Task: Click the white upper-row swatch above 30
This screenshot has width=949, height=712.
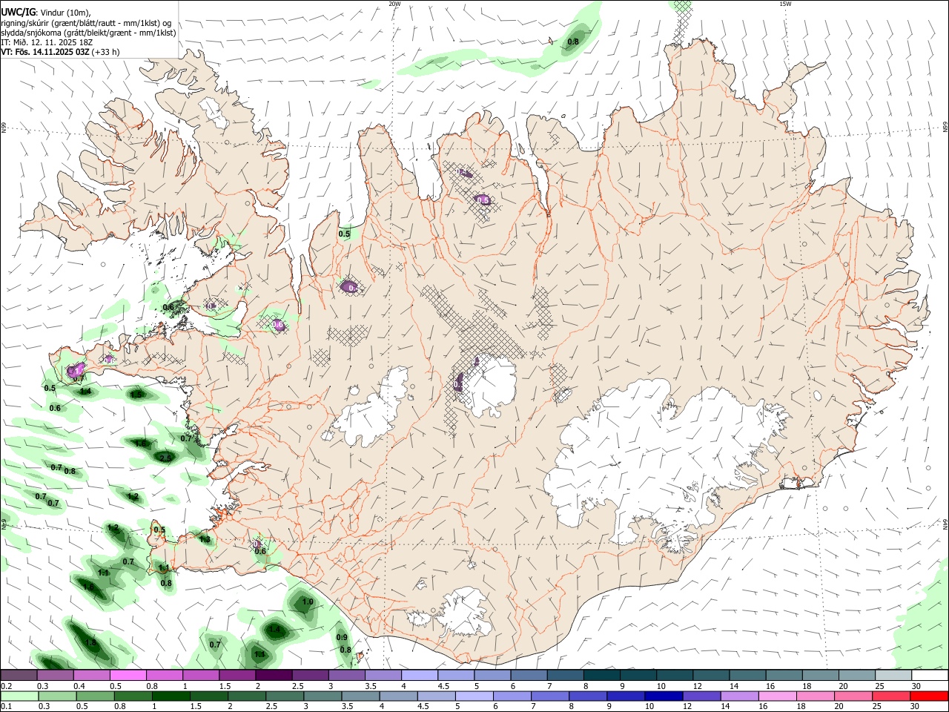Action: coord(928,675)
